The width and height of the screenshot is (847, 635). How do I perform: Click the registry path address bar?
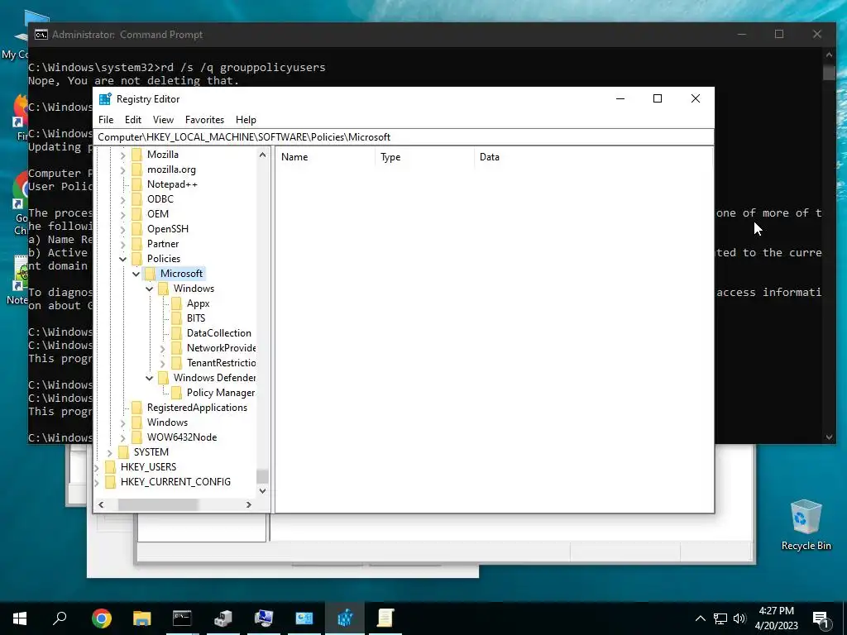[404, 137]
